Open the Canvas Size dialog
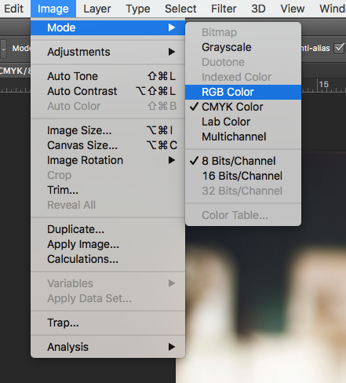This screenshot has width=346, height=383. pyautogui.click(x=107, y=145)
